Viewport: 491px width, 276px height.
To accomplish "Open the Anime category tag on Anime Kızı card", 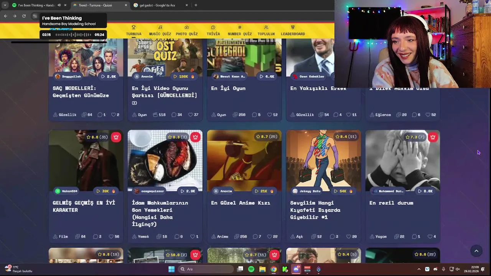I will (220, 237).
